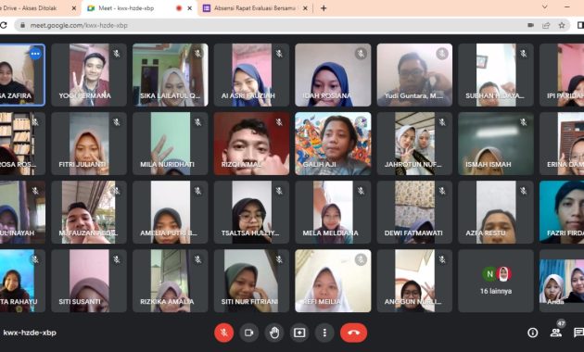Viewport: 584px width, 352px height.
Task: Open meeting details info icon
Action: (533, 333)
